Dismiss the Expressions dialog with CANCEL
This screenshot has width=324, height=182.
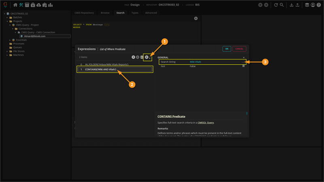(239, 49)
